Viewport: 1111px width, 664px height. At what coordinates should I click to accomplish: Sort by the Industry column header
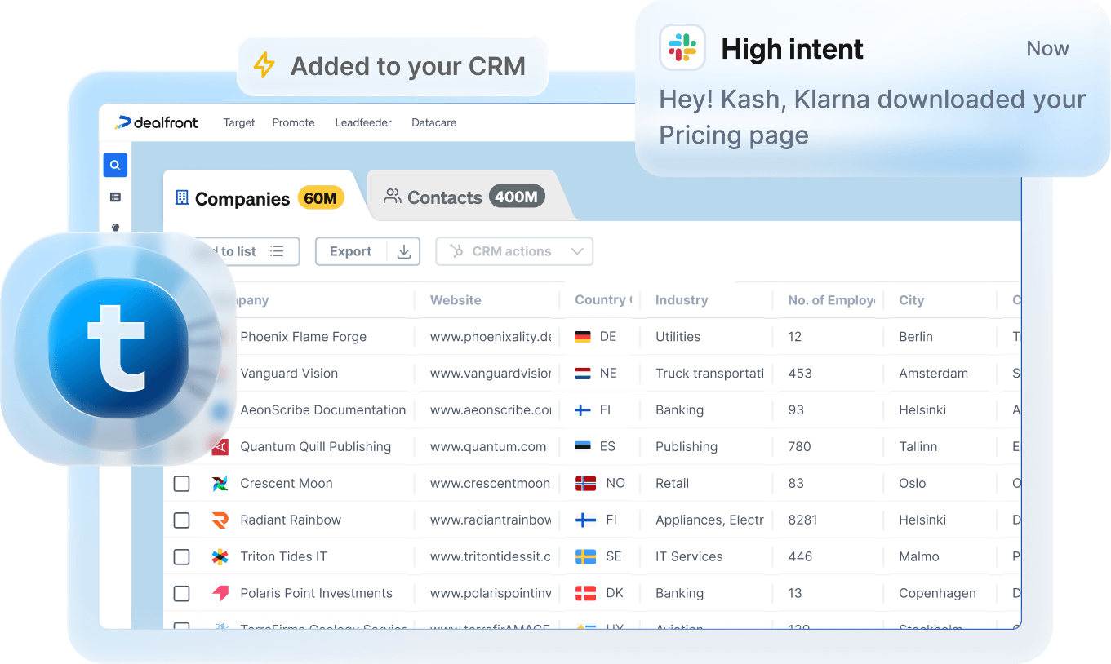[682, 300]
